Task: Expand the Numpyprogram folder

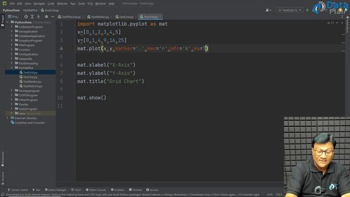Action: coord(11,91)
